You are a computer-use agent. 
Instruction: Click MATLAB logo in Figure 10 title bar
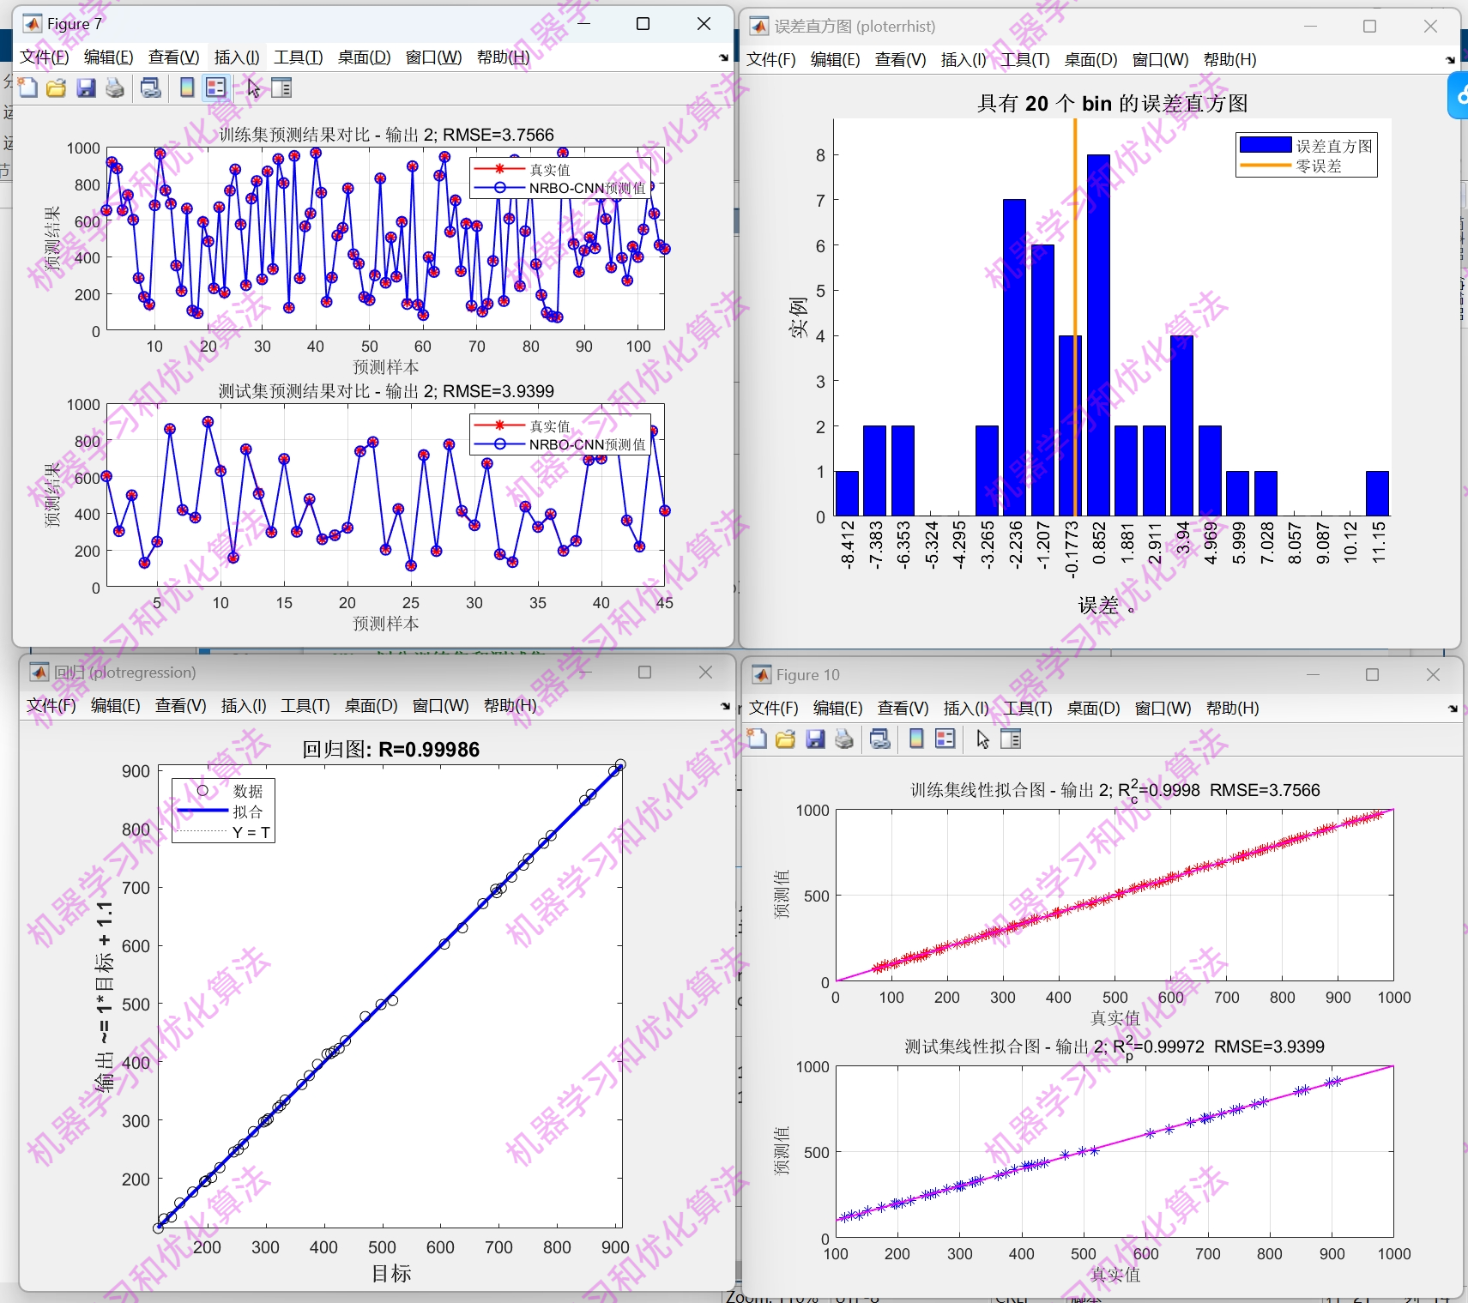point(762,675)
